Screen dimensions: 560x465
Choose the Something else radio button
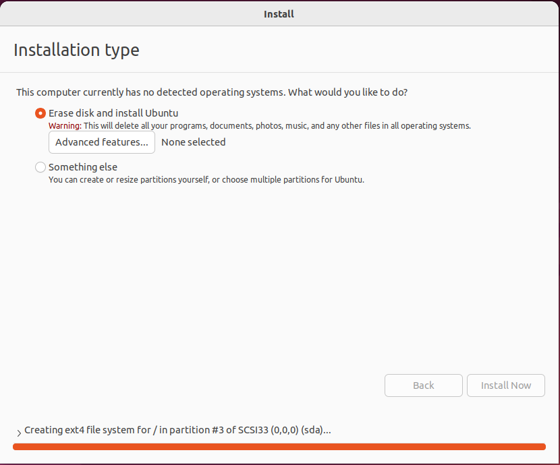40,167
